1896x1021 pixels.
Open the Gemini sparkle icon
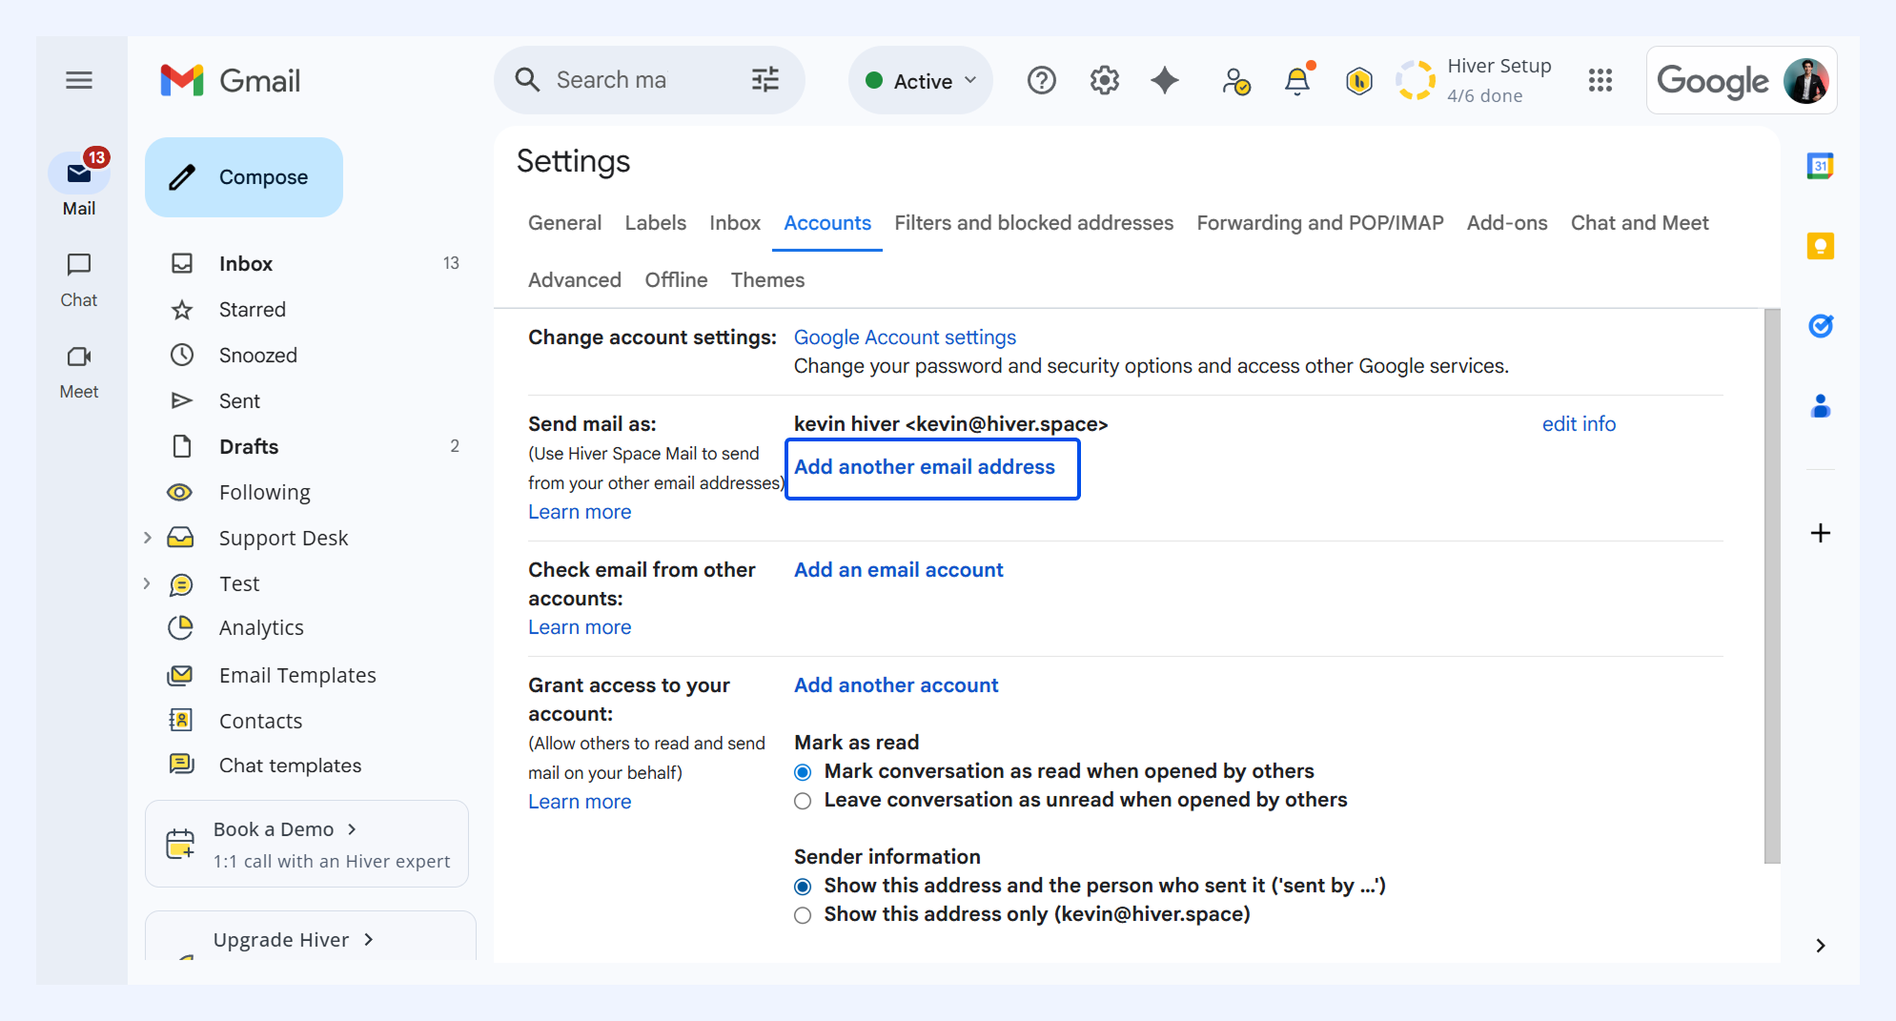tap(1165, 80)
